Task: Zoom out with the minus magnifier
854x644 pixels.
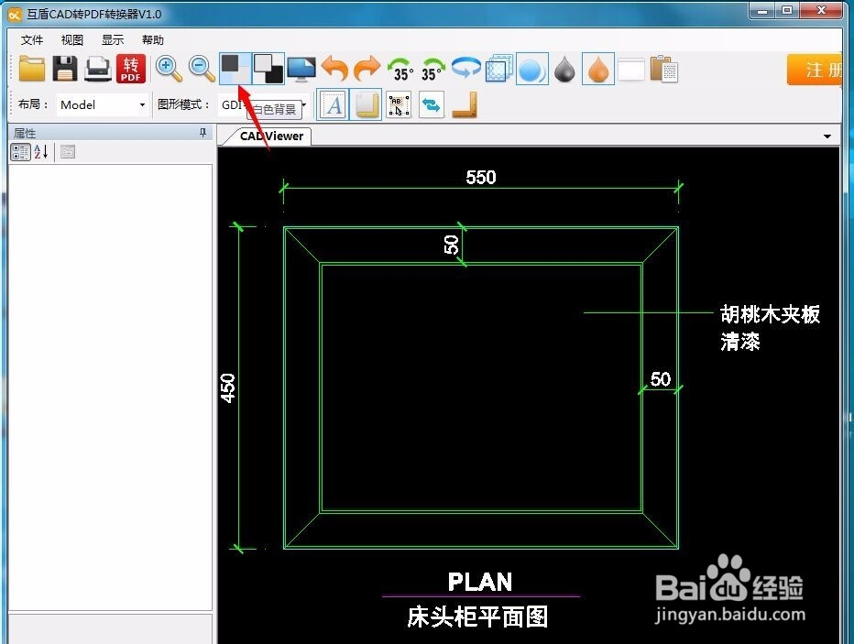Action: click(x=202, y=69)
